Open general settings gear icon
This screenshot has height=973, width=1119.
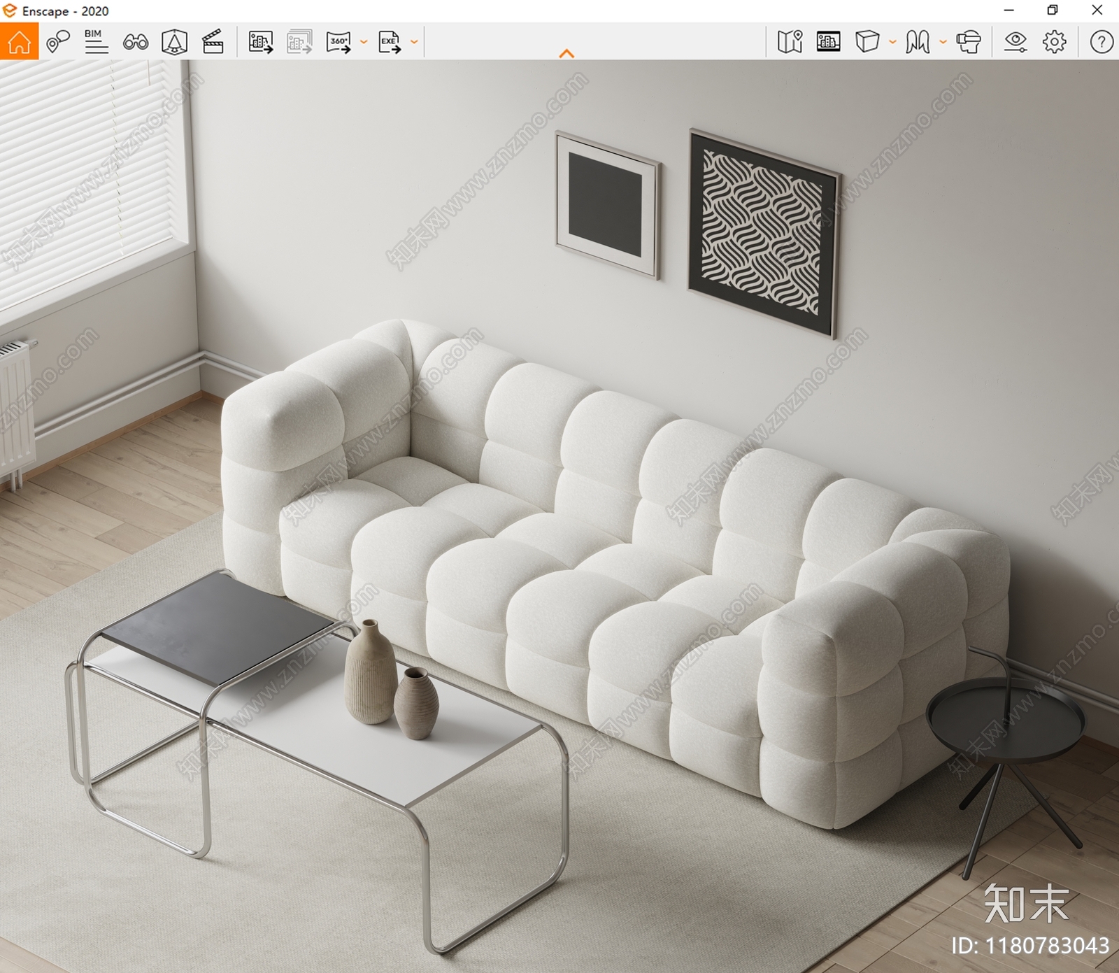pyautogui.click(x=1055, y=42)
